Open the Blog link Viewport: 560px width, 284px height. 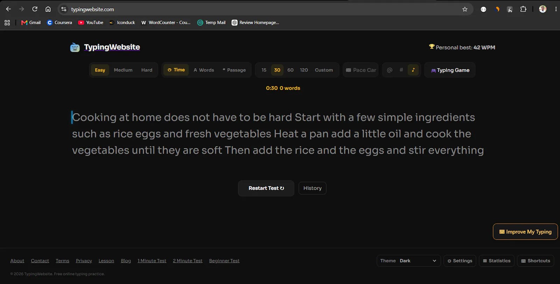click(126, 261)
